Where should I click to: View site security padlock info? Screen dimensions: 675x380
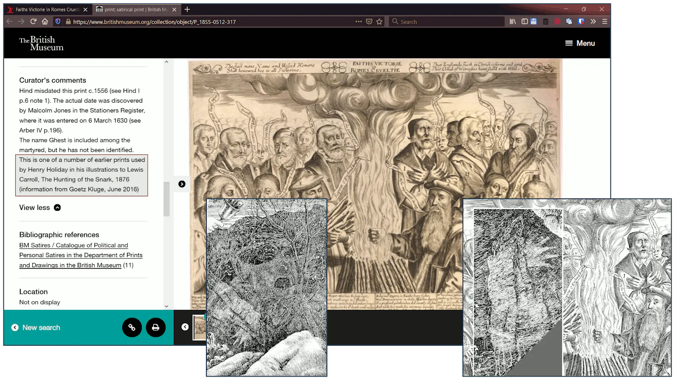coord(68,22)
